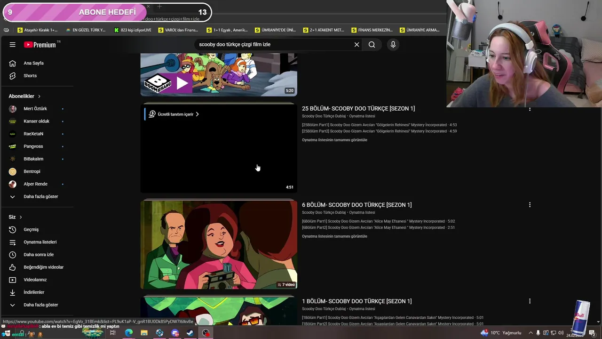Open Bentropi channel avatar
The image size is (602, 339).
13,171
